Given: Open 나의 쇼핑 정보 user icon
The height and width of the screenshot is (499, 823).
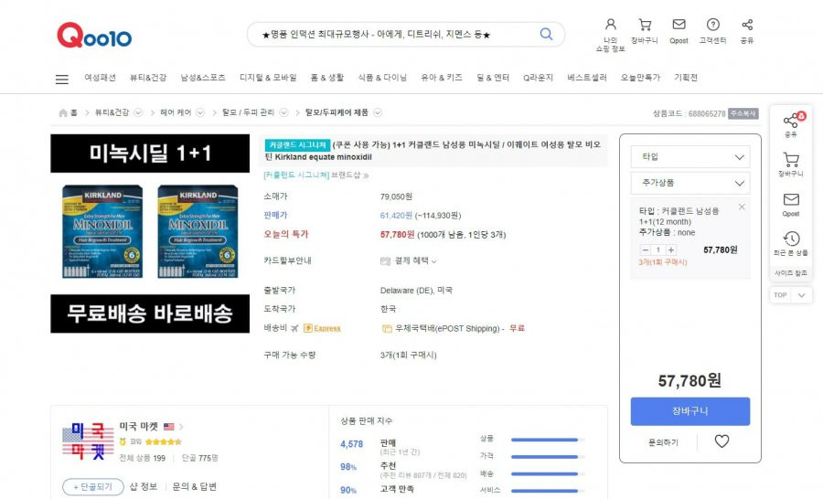Looking at the screenshot, I should point(611,24).
